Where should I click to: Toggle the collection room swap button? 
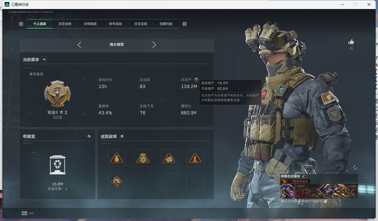pos(89,136)
